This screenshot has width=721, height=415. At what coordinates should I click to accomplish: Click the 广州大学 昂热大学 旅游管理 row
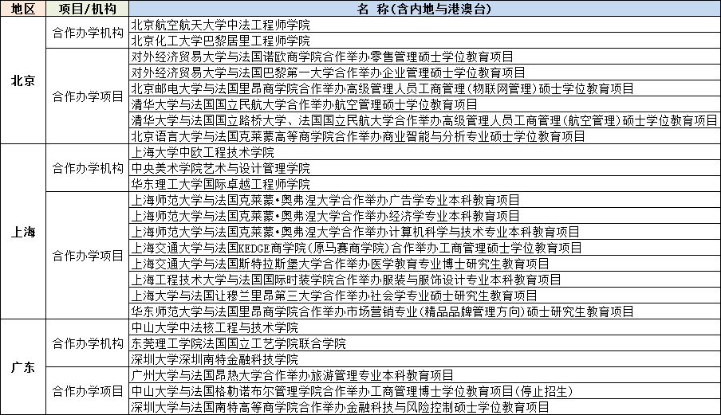tap(424, 375)
